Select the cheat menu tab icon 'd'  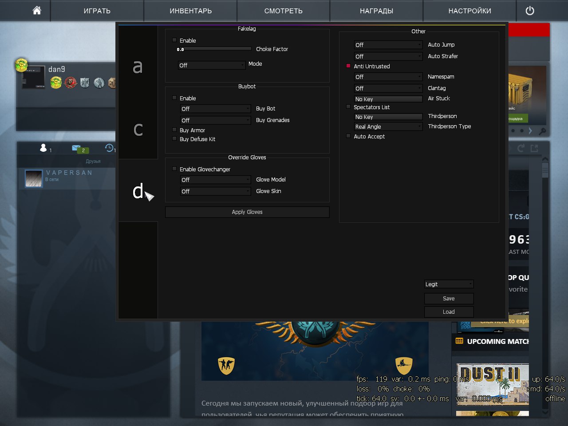(138, 191)
